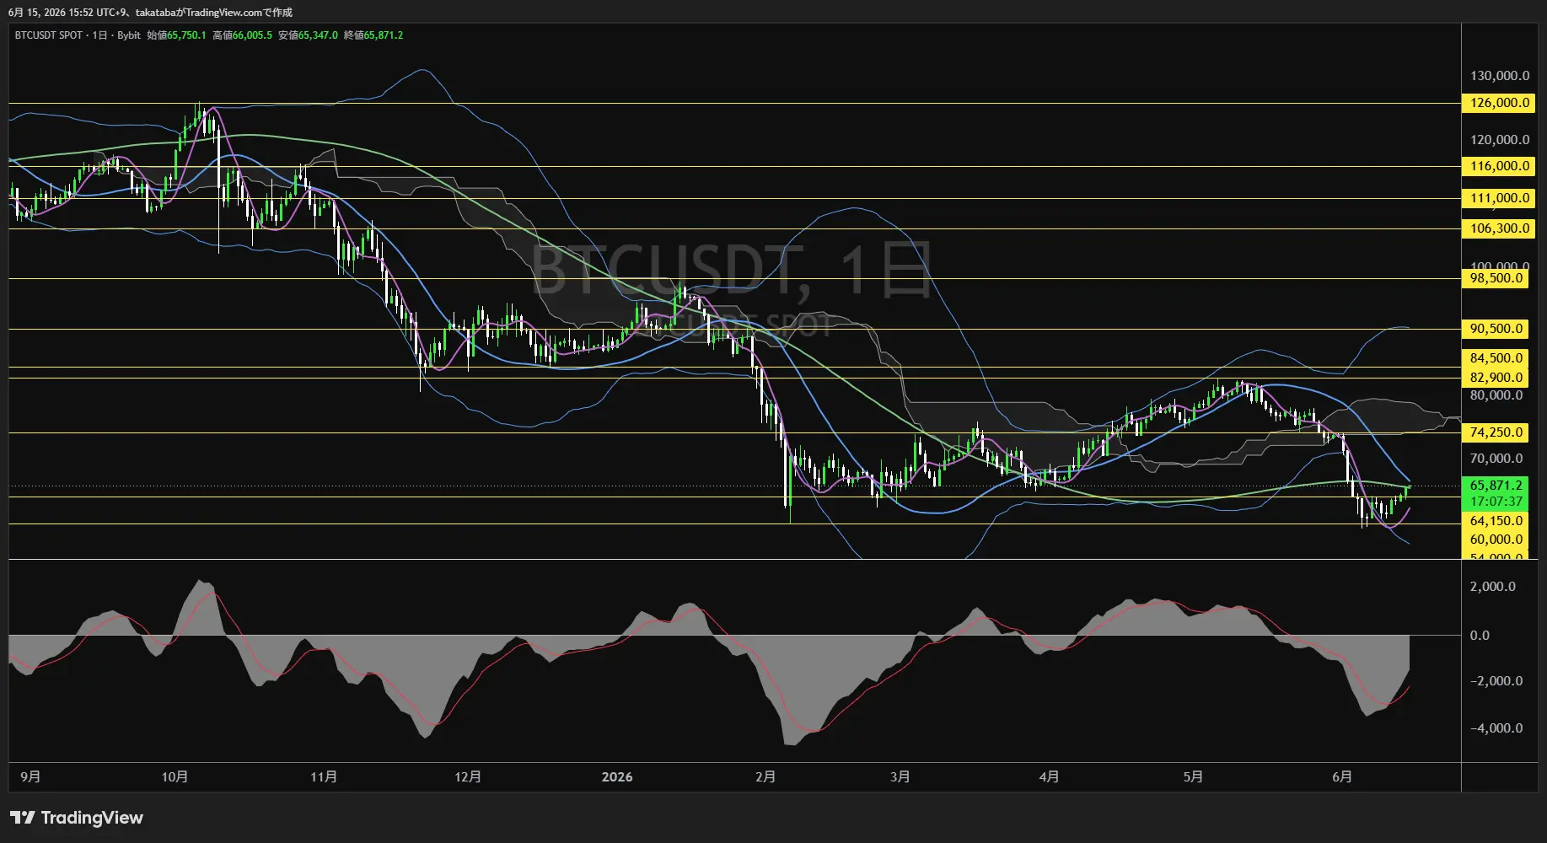Screen dimensions: 1547x843
Task: Select the 64,150.0 yellow price label
Action: [x=1496, y=521]
